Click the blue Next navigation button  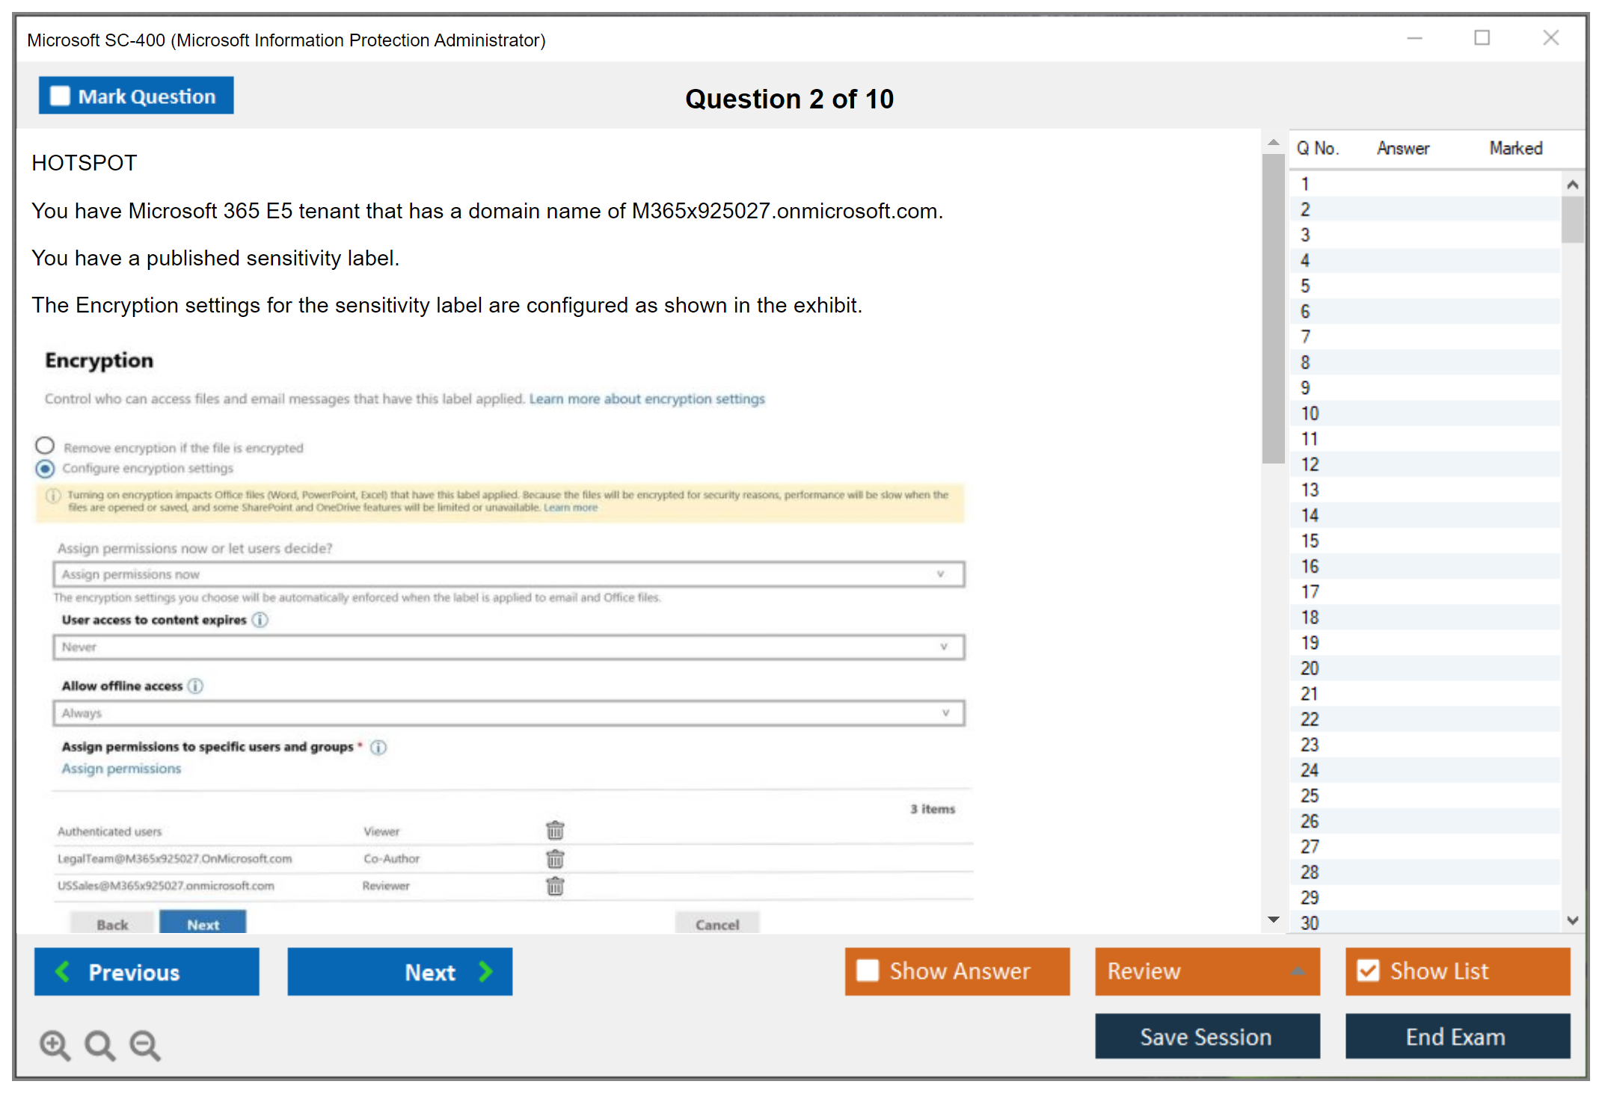[399, 971]
